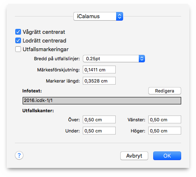Open the iCalamus popup arrows
The width and height of the screenshot is (196, 177).
[x=119, y=17]
